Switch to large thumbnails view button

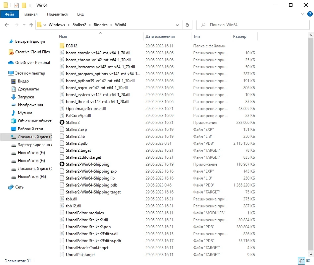click(x=309, y=261)
